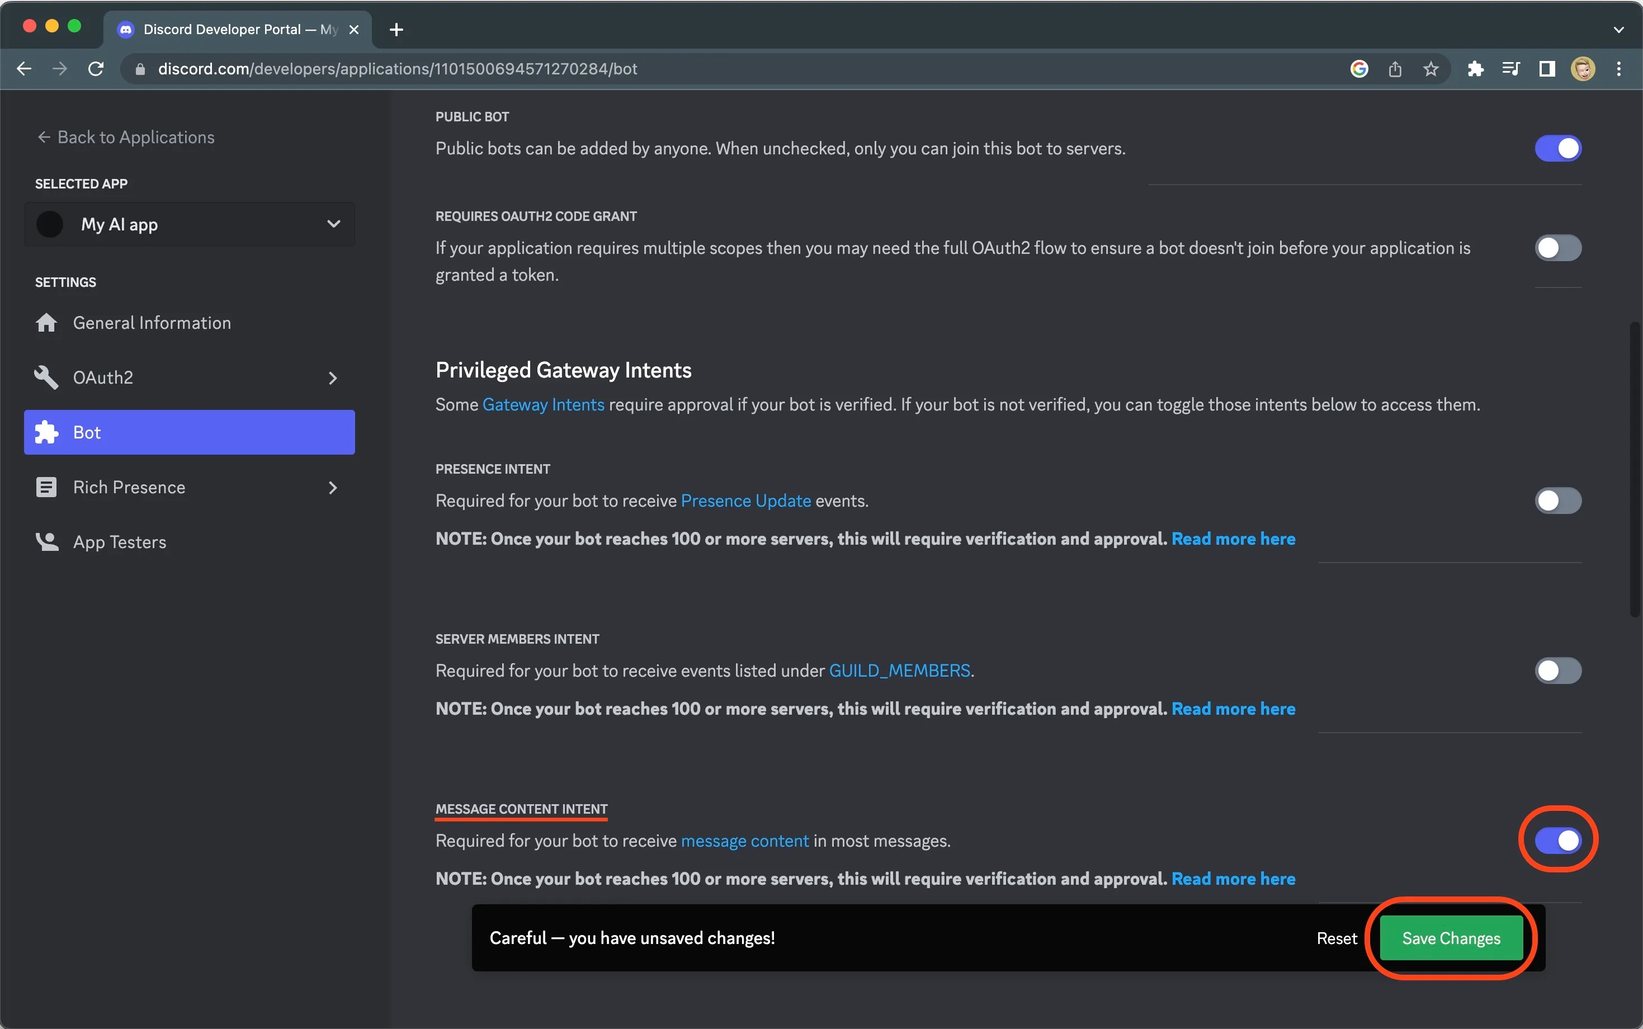Click Read more here under Server Members Intent
The height and width of the screenshot is (1029, 1643).
[x=1233, y=709]
